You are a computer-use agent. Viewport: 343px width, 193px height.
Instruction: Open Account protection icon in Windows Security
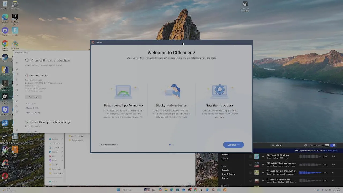click(17, 79)
